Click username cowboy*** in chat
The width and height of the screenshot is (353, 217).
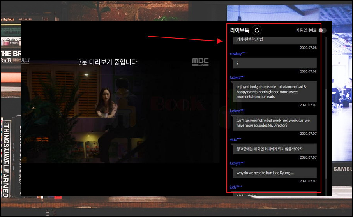[x=238, y=54]
